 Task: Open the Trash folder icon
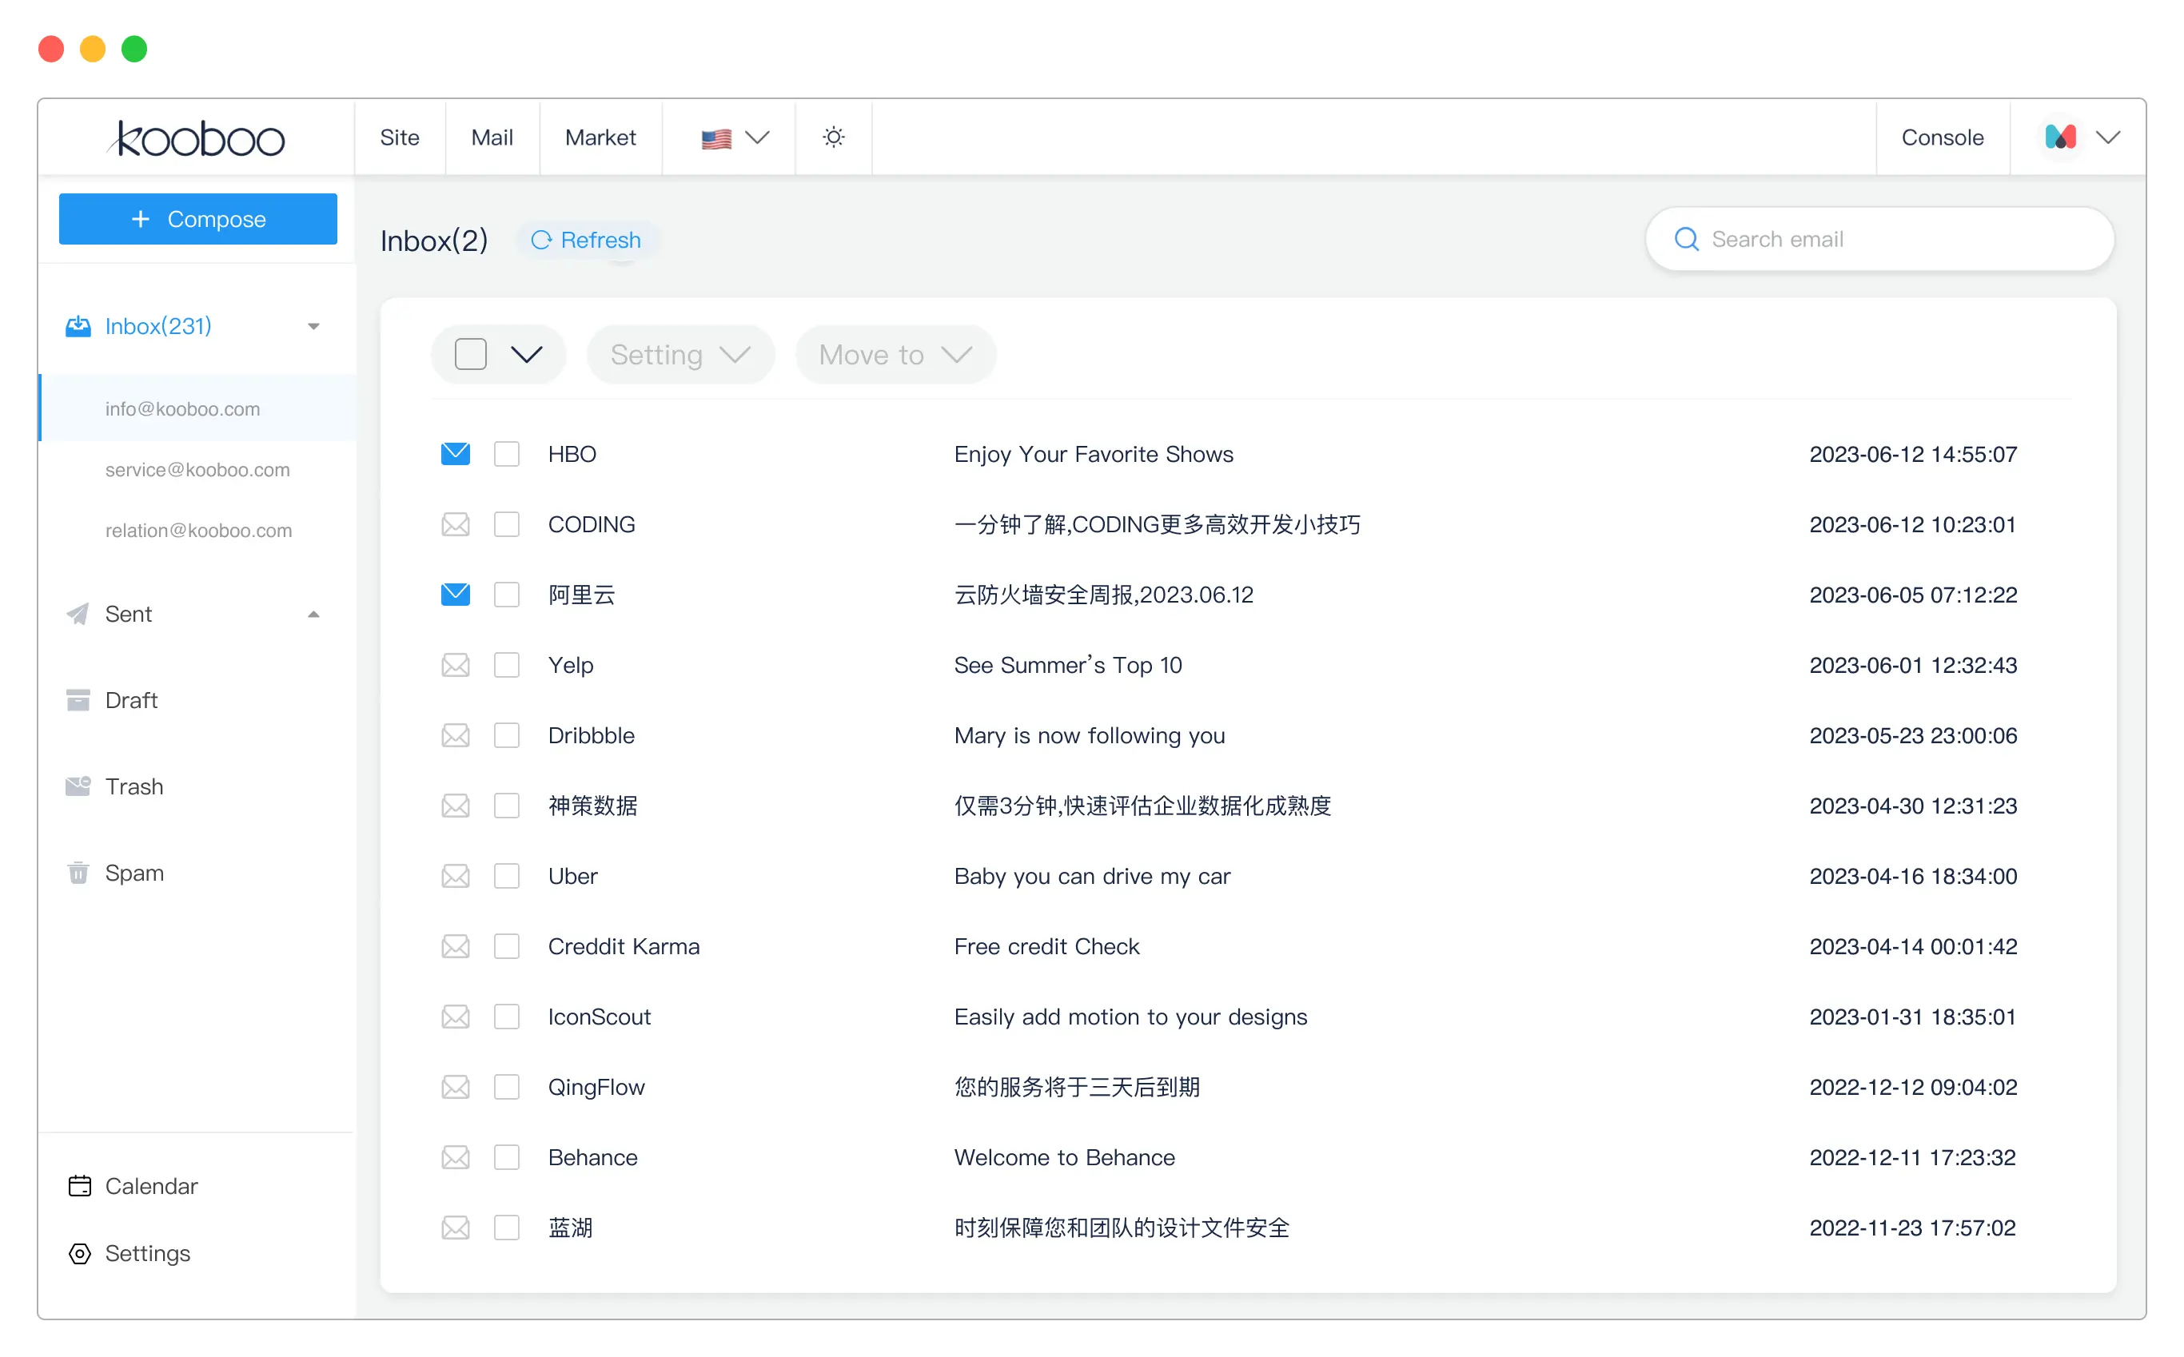click(x=79, y=786)
